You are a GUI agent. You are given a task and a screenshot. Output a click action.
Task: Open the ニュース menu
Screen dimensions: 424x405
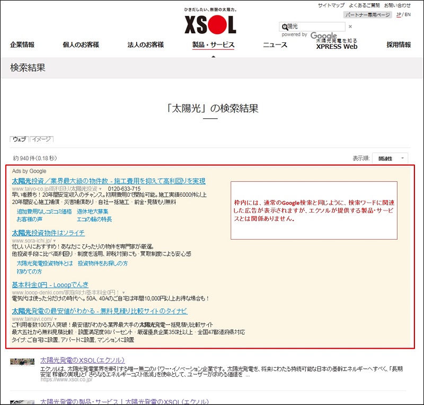275,45
